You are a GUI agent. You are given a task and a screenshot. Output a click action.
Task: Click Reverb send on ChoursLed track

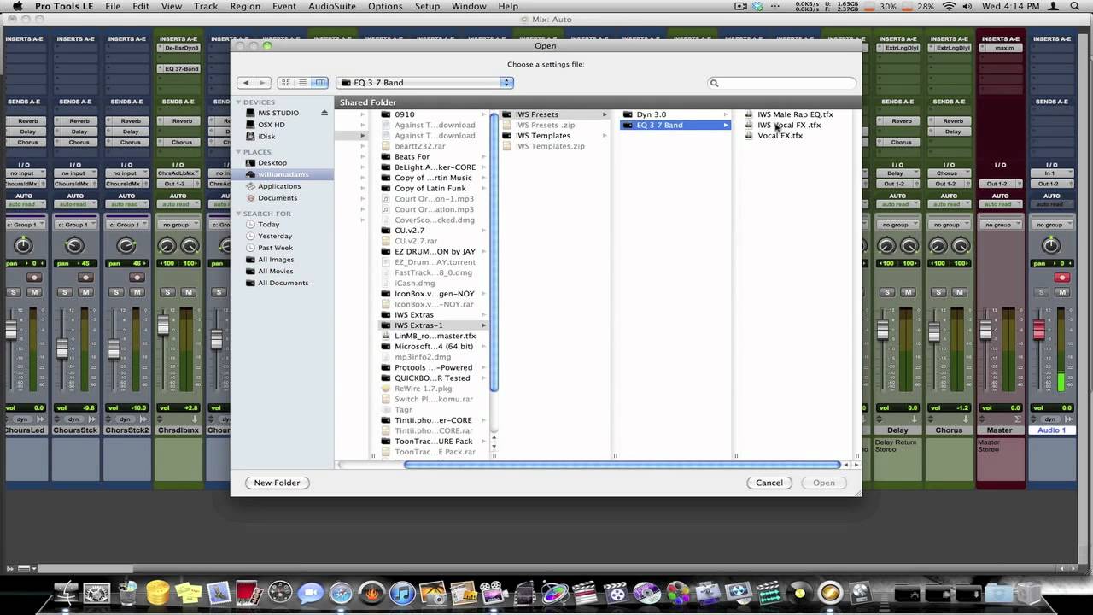[x=27, y=121]
